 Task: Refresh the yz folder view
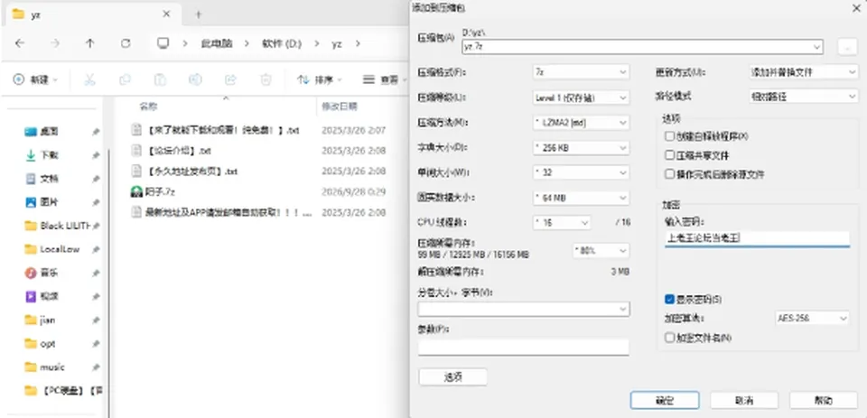click(x=126, y=43)
